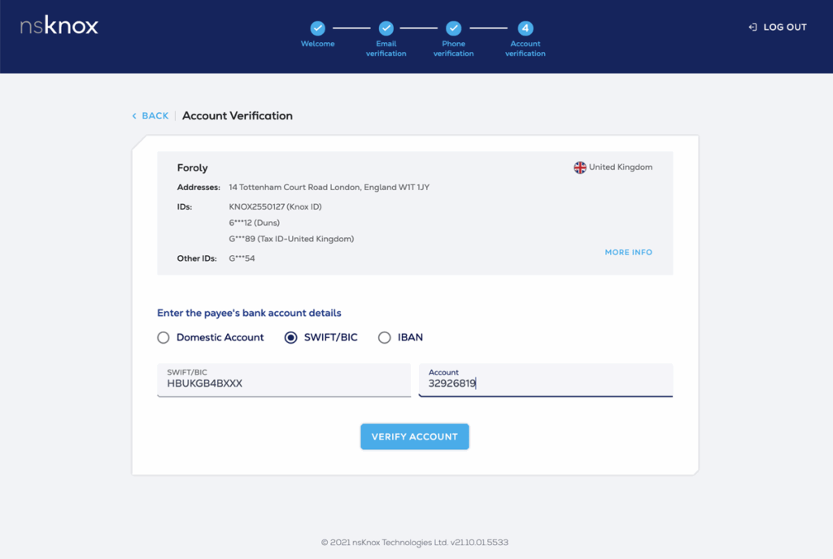Click the United Kingdom flag icon
The image size is (833, 559).
[579, 167]
